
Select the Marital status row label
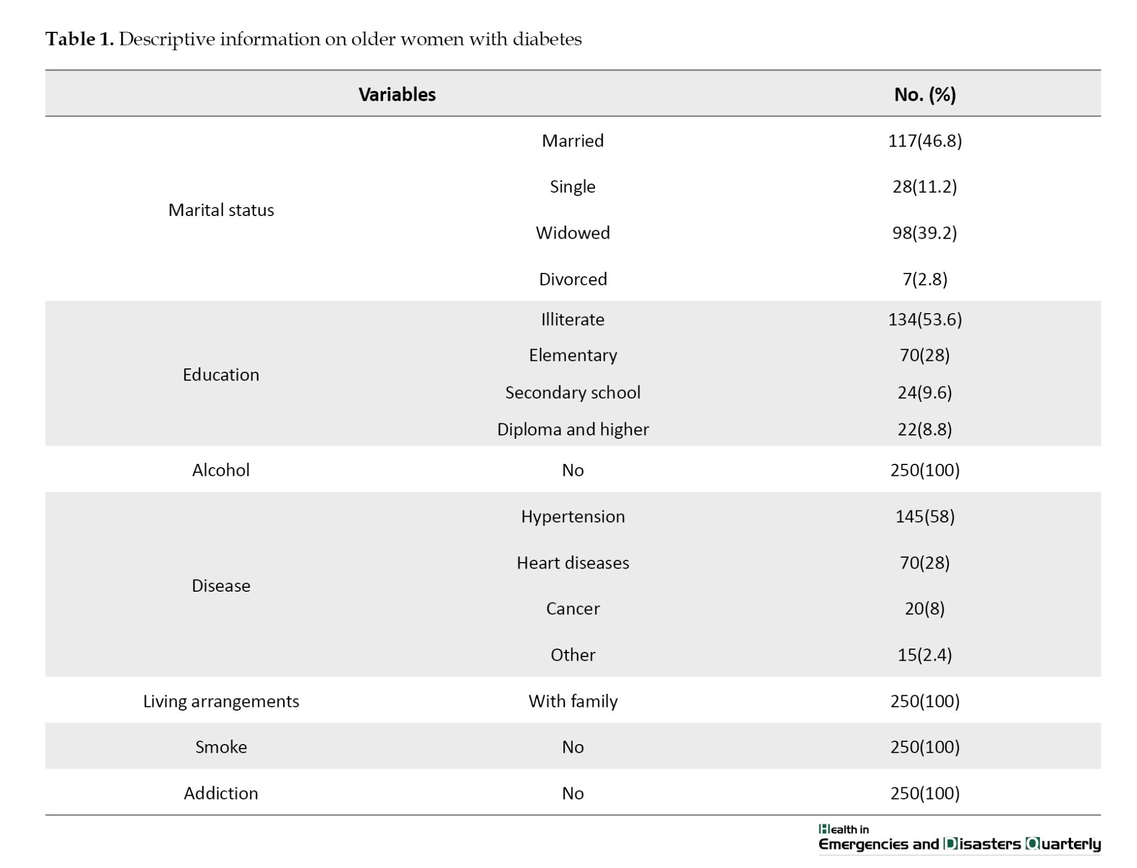221,210
